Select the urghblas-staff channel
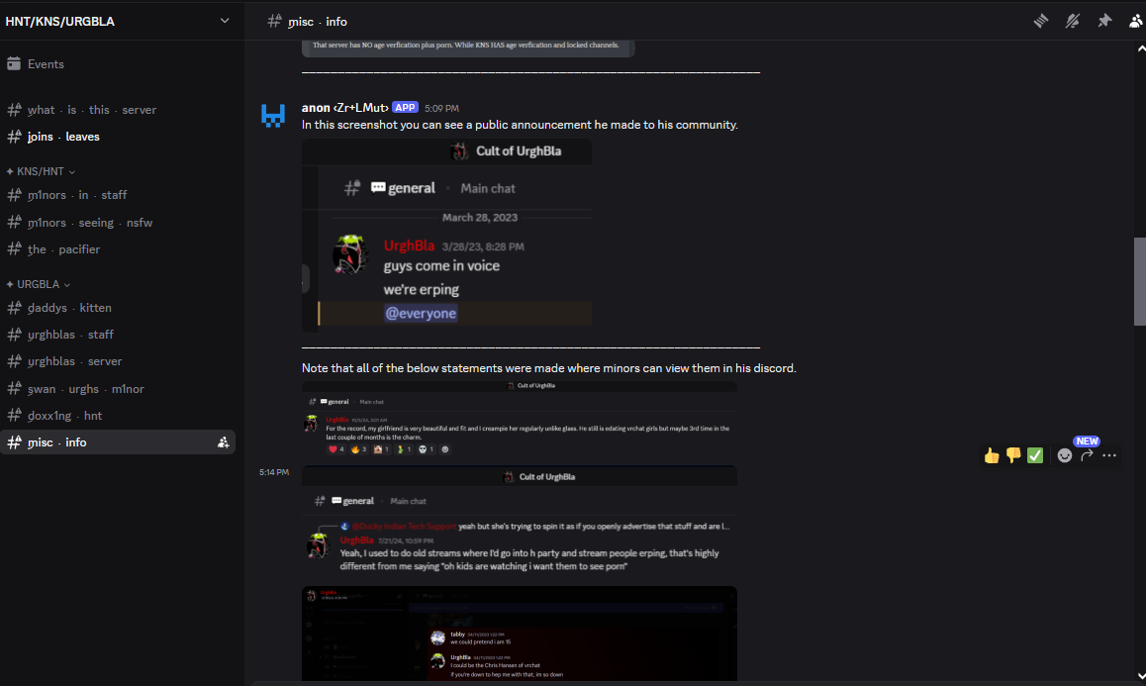The height and width of the screenshot is (686, 1146). 118,335
